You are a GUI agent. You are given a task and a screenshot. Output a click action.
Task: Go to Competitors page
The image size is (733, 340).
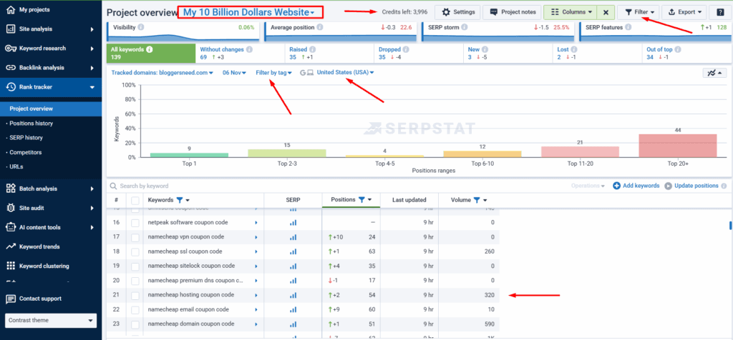pos(25,153)
